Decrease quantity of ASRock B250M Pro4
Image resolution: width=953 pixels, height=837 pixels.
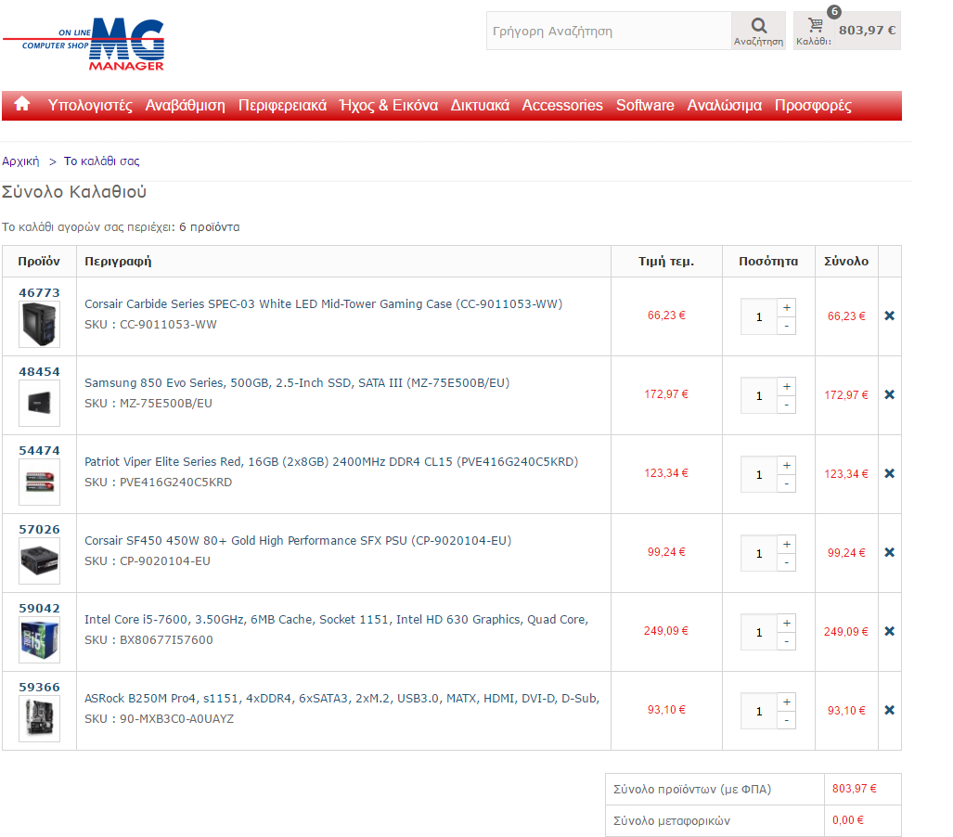point(787,720)
